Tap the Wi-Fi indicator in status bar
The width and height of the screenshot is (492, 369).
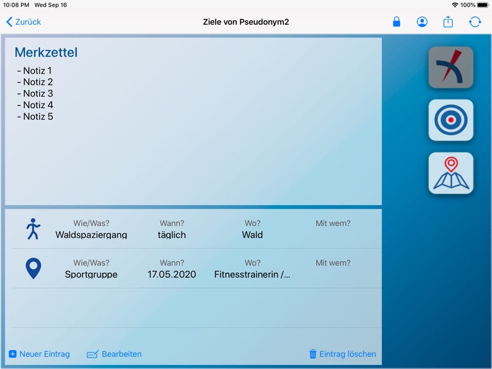coord(455,5)
